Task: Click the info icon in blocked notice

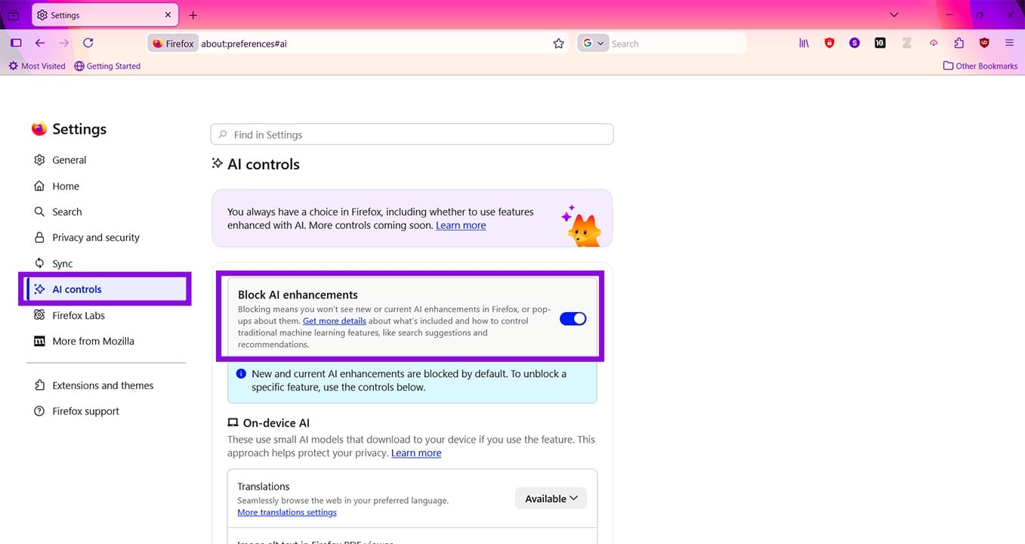Action: (x=241, y=374)
